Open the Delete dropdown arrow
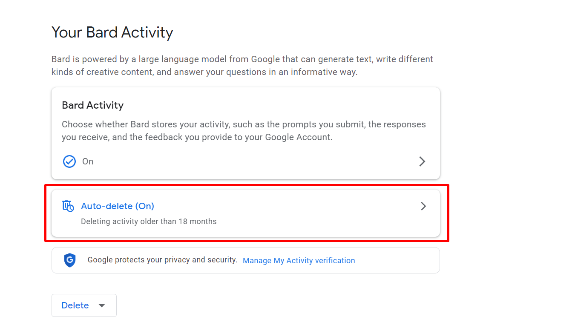The image size is (575, 328). point(102,305)
